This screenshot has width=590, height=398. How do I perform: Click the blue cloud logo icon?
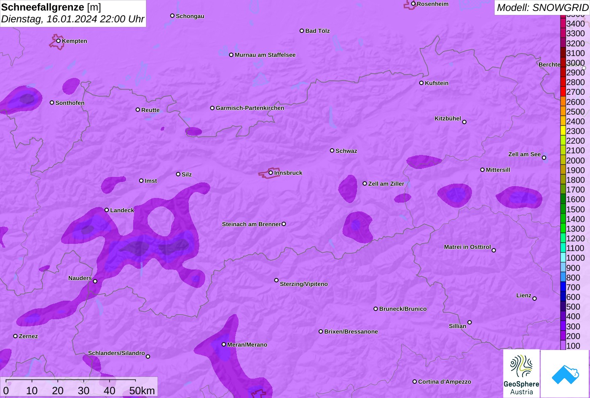pos(565,374)
